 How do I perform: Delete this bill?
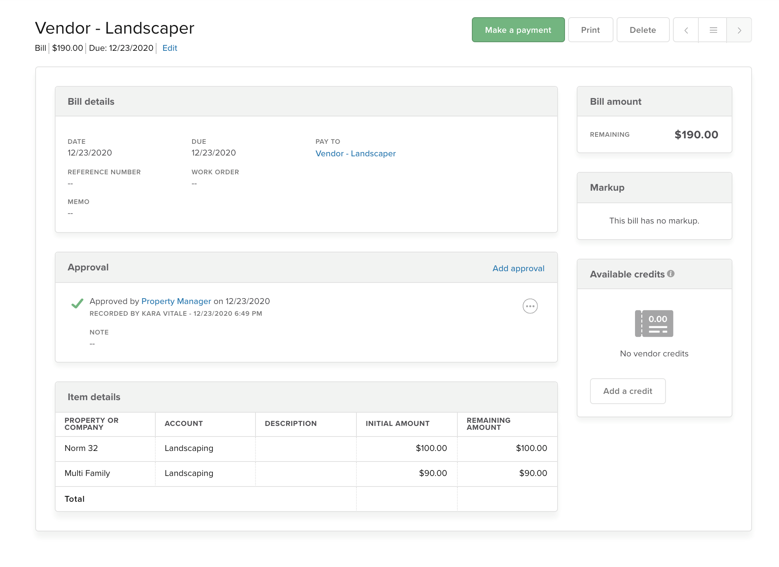642,30
